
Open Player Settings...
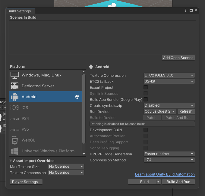[26, 182]
